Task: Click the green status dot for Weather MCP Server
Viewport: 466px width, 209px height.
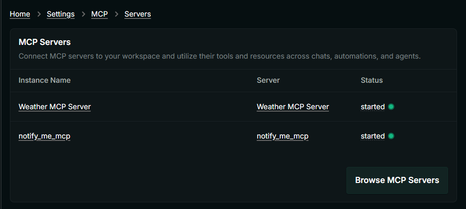Action: (391, 107)
